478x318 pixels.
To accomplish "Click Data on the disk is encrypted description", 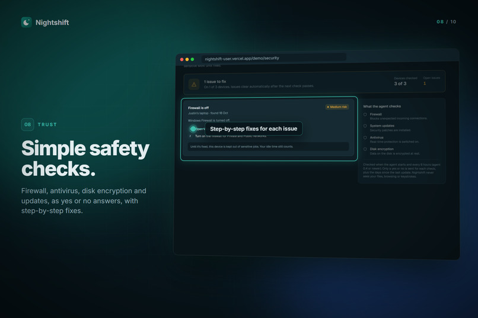I will coord(395,153).
